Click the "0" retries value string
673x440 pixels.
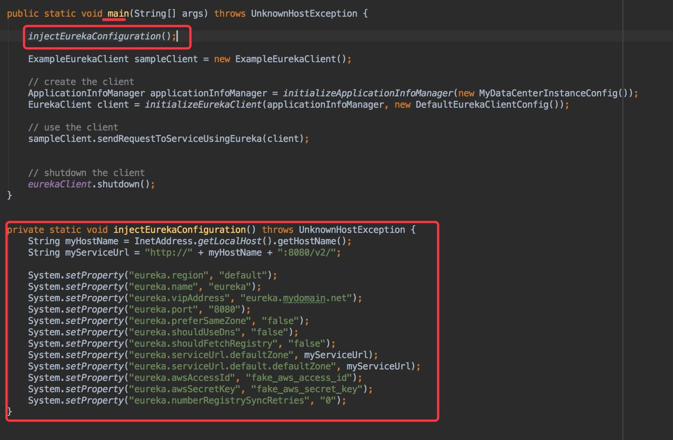(x=328, y=401)
